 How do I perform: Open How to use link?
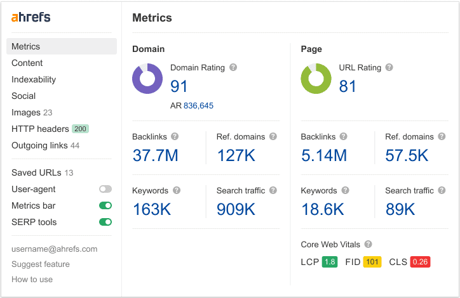point(32,279)
